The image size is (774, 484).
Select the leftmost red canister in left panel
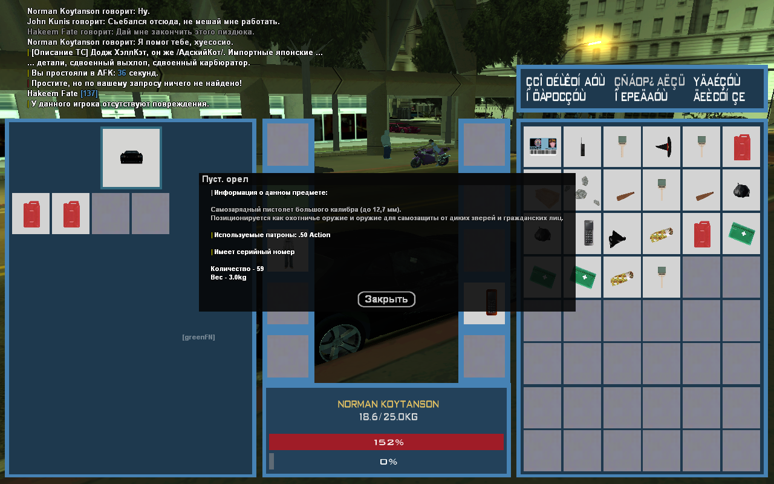pyautogui.click(x=31, y=214)
